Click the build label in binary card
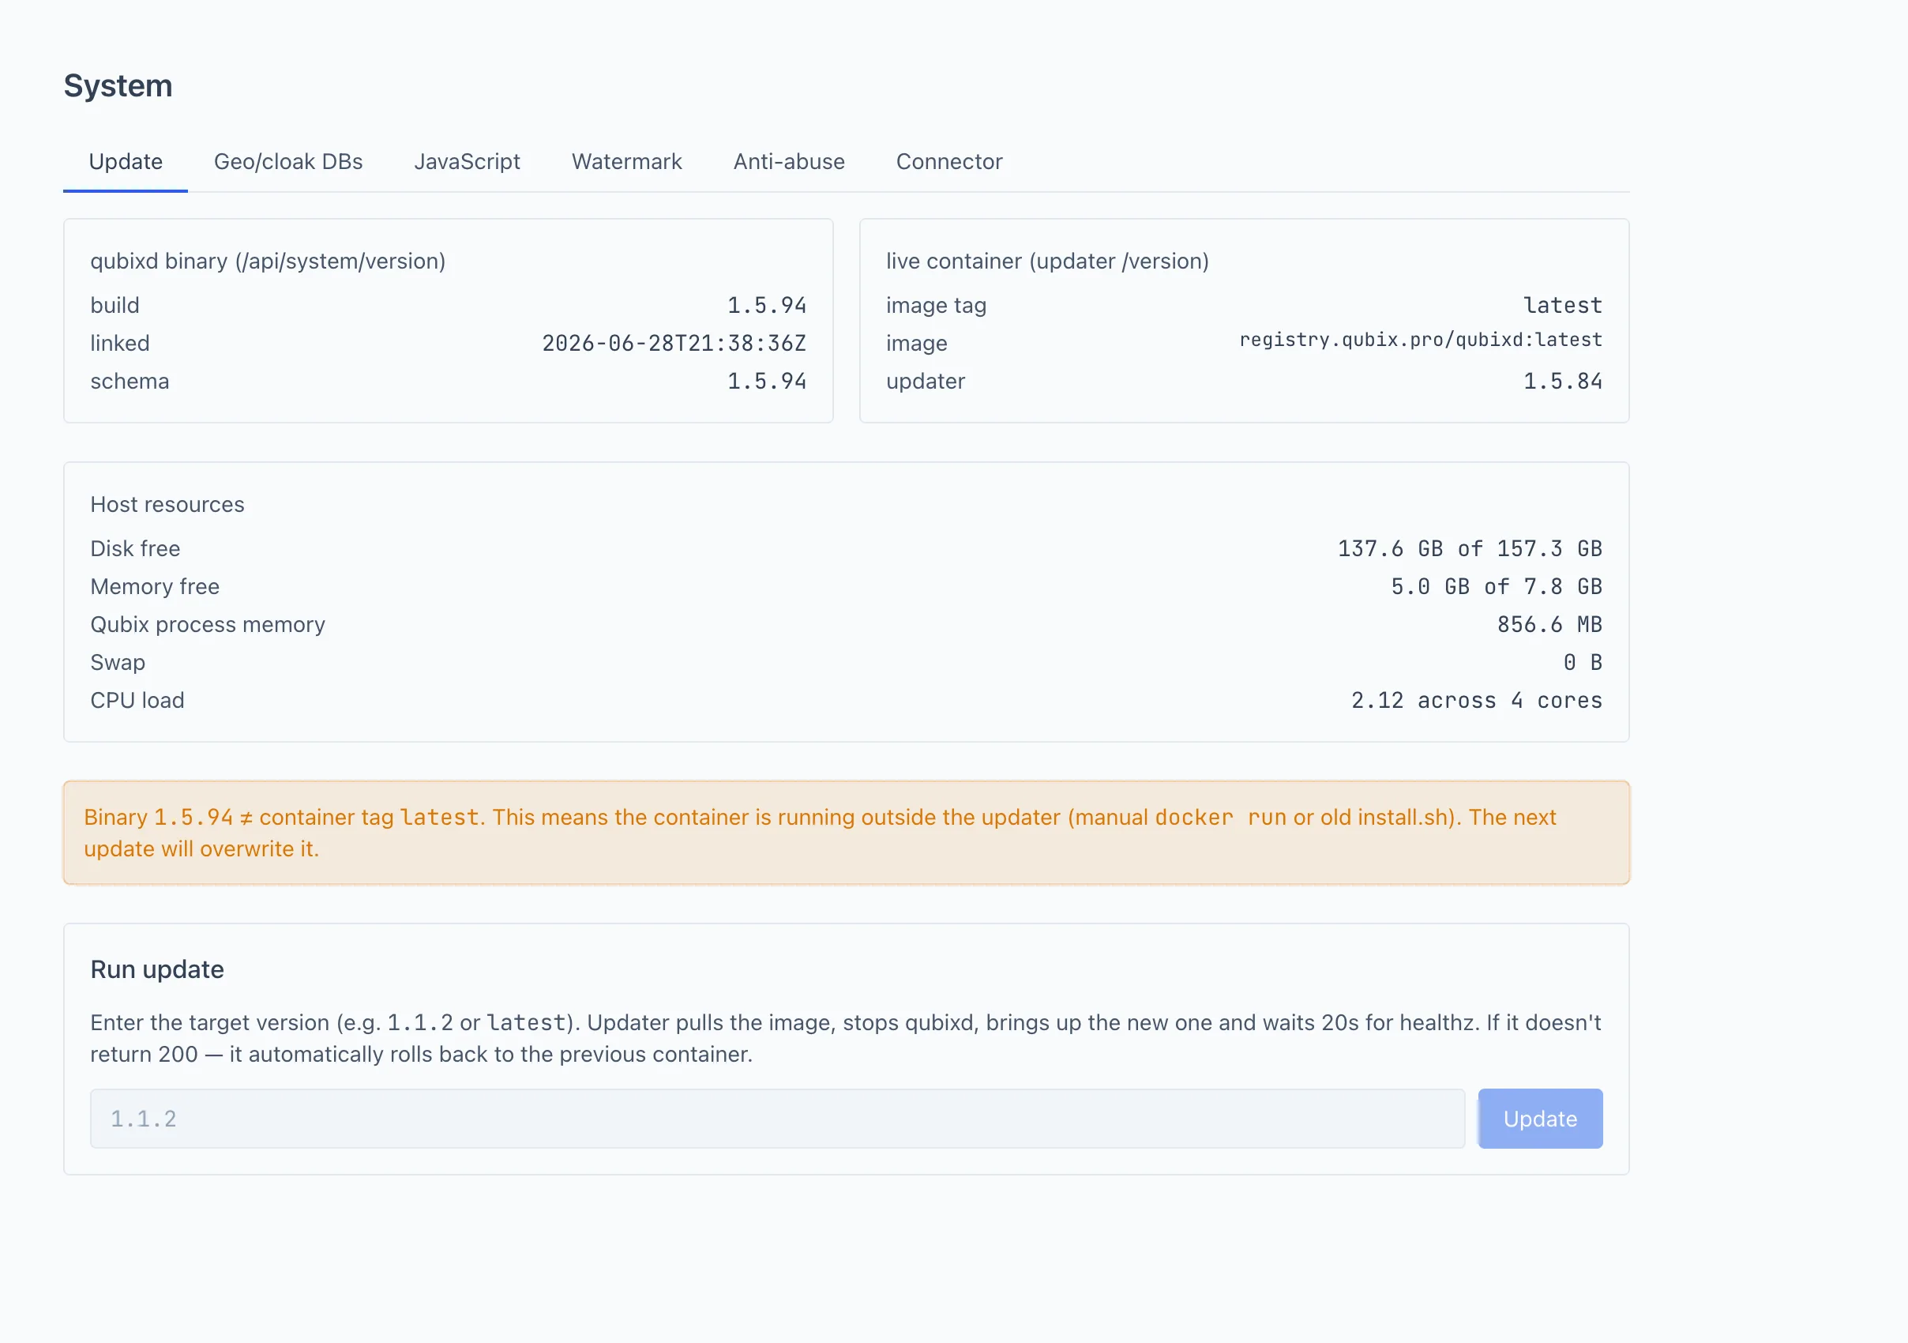Viewport: 1908px width, 1343px height. click(115, 305)
